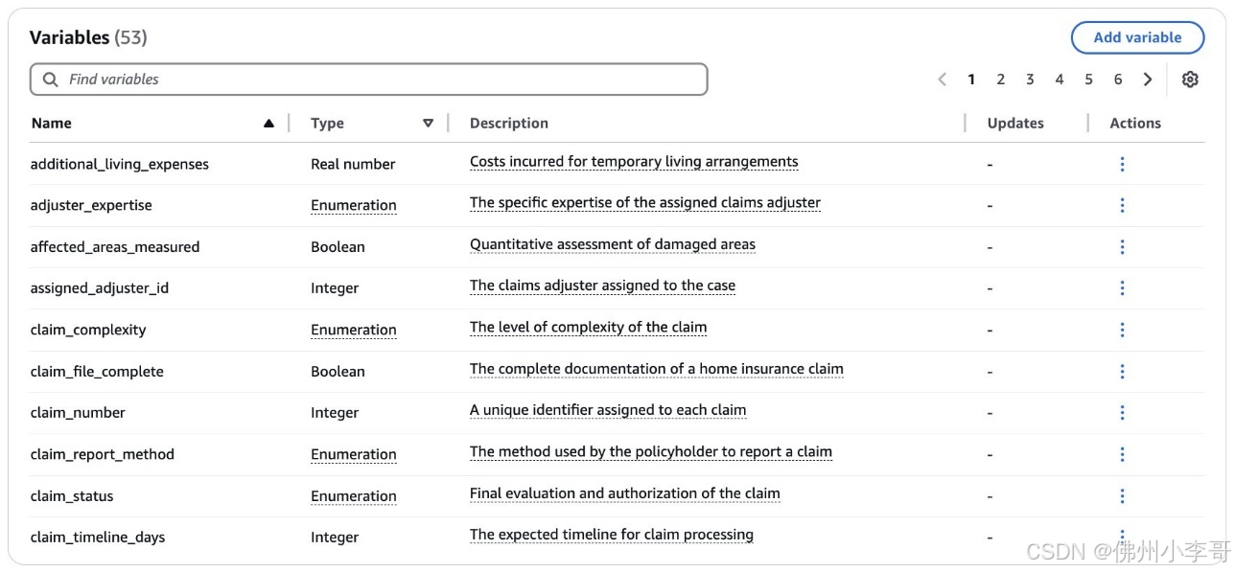Open table preferences gear icon
This screenshot has width=1235, height=572.
click(1190, 80)
